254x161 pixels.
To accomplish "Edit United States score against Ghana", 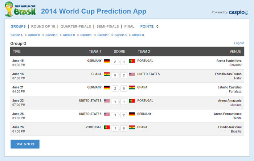I will 124,75.
